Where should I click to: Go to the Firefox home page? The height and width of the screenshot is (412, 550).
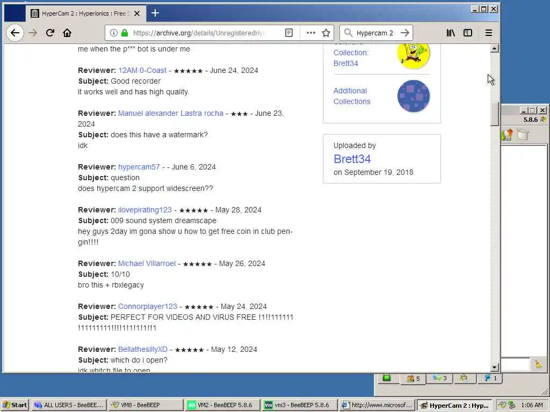pyautogui.click(x=67, y=33)
